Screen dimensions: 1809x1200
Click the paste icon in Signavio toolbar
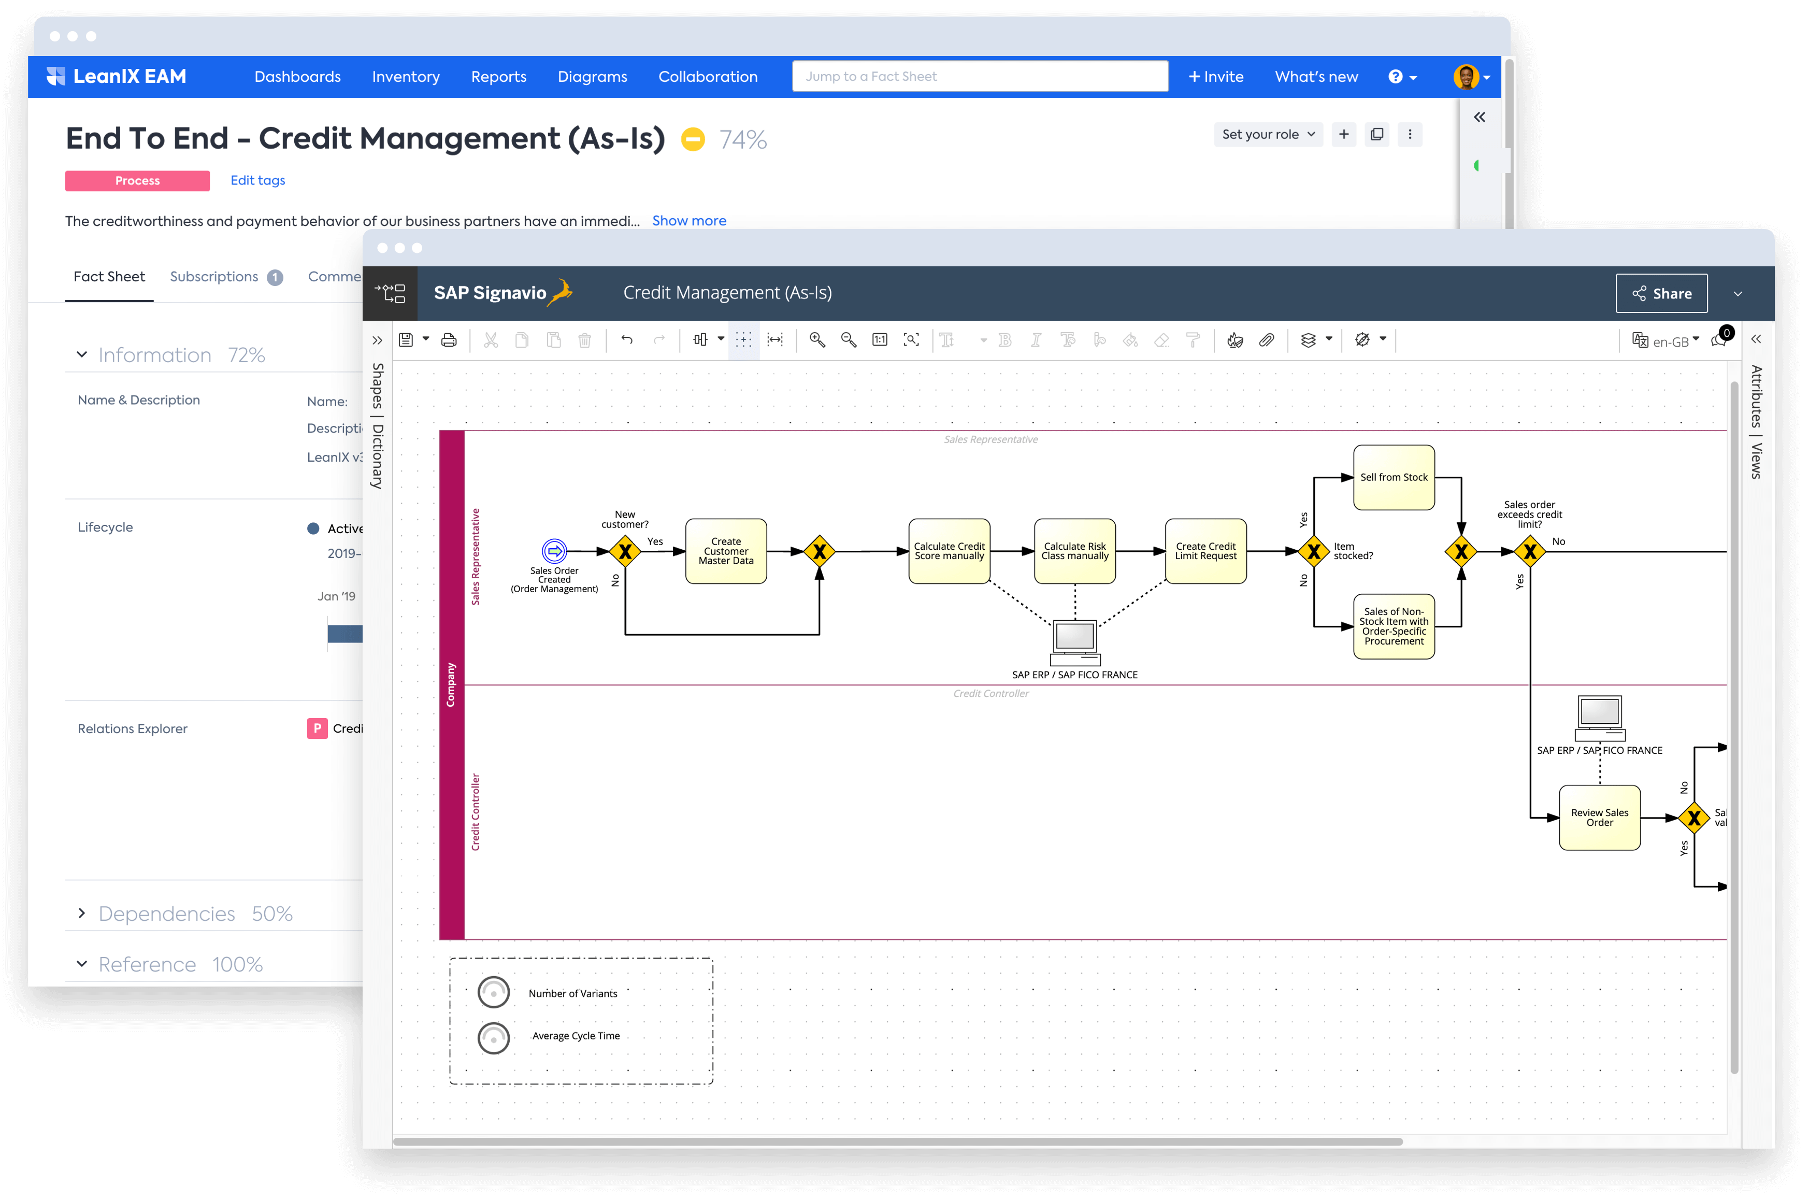(553, 340)
